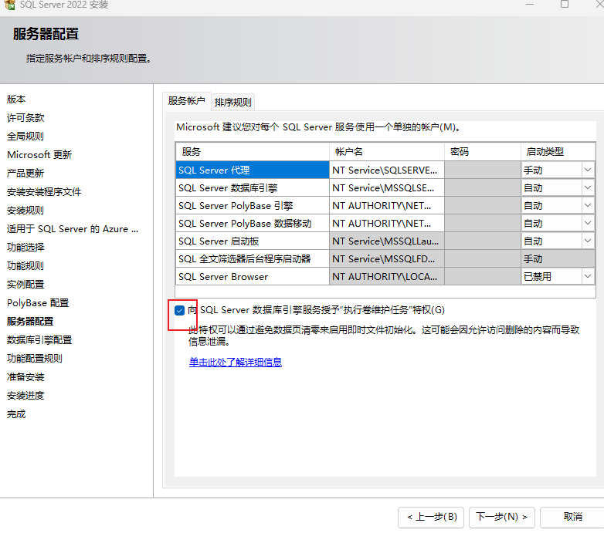Cancel setup with the 取消 button
604x533 pixels.
[x=573, y=517]
